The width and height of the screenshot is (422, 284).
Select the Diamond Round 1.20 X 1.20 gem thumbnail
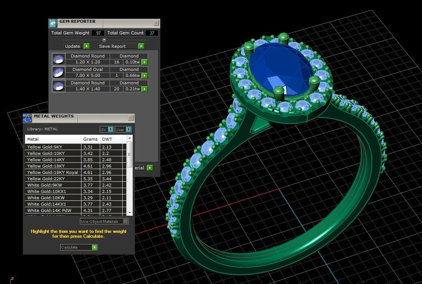tap(58, 59)
